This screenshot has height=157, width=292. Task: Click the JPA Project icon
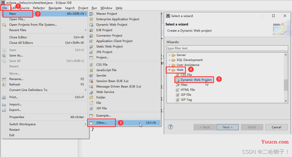[91, 52]
